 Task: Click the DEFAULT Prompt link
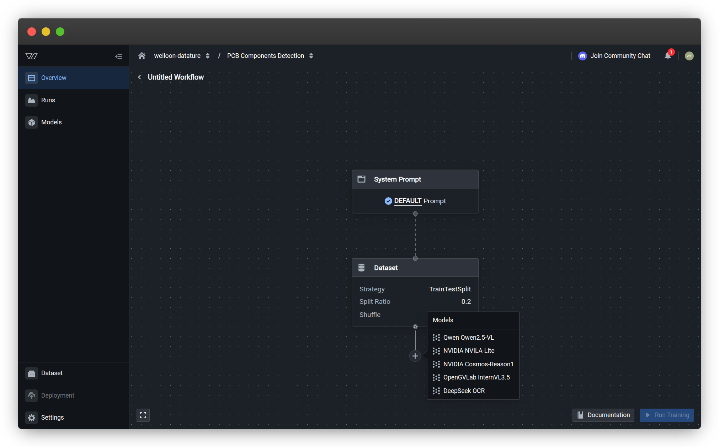tap(408, 201)
